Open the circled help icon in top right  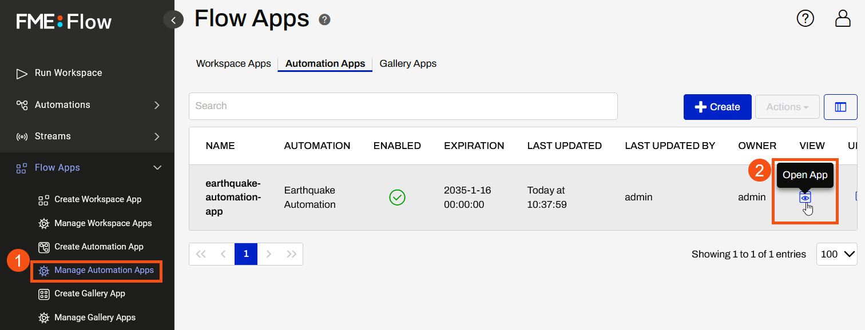coord(805,19)
